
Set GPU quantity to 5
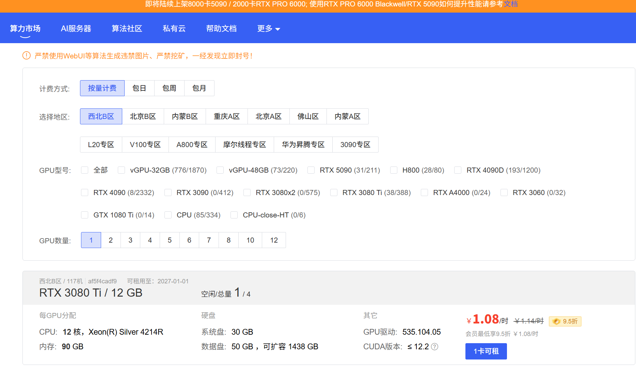click(170, 240)
